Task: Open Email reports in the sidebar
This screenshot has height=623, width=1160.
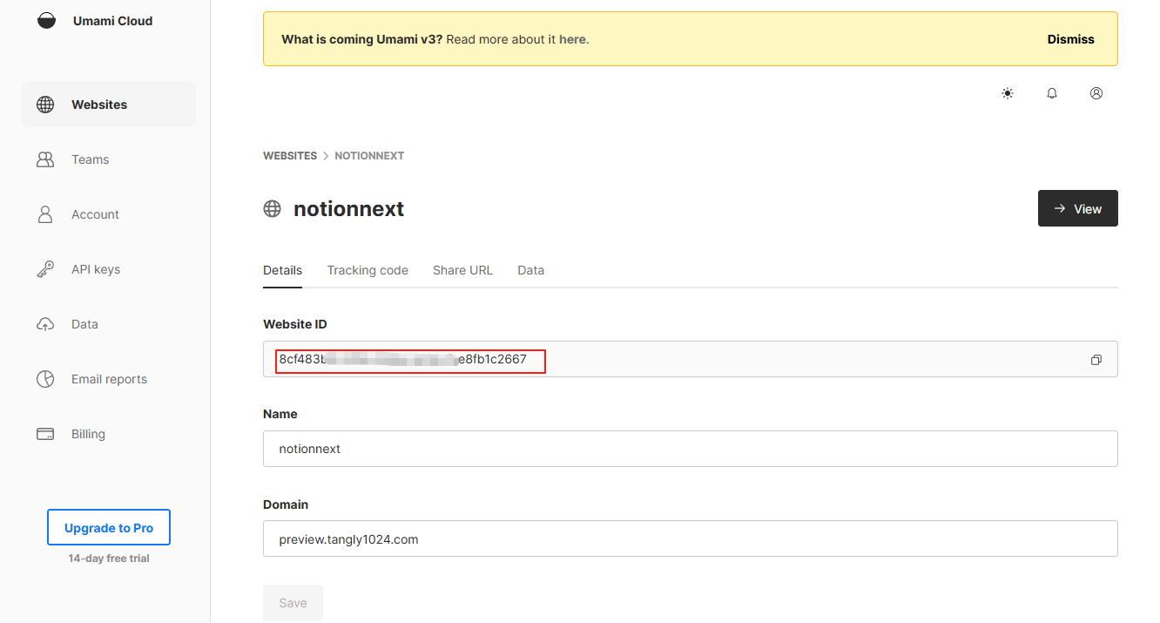Action: pos(109,379)
